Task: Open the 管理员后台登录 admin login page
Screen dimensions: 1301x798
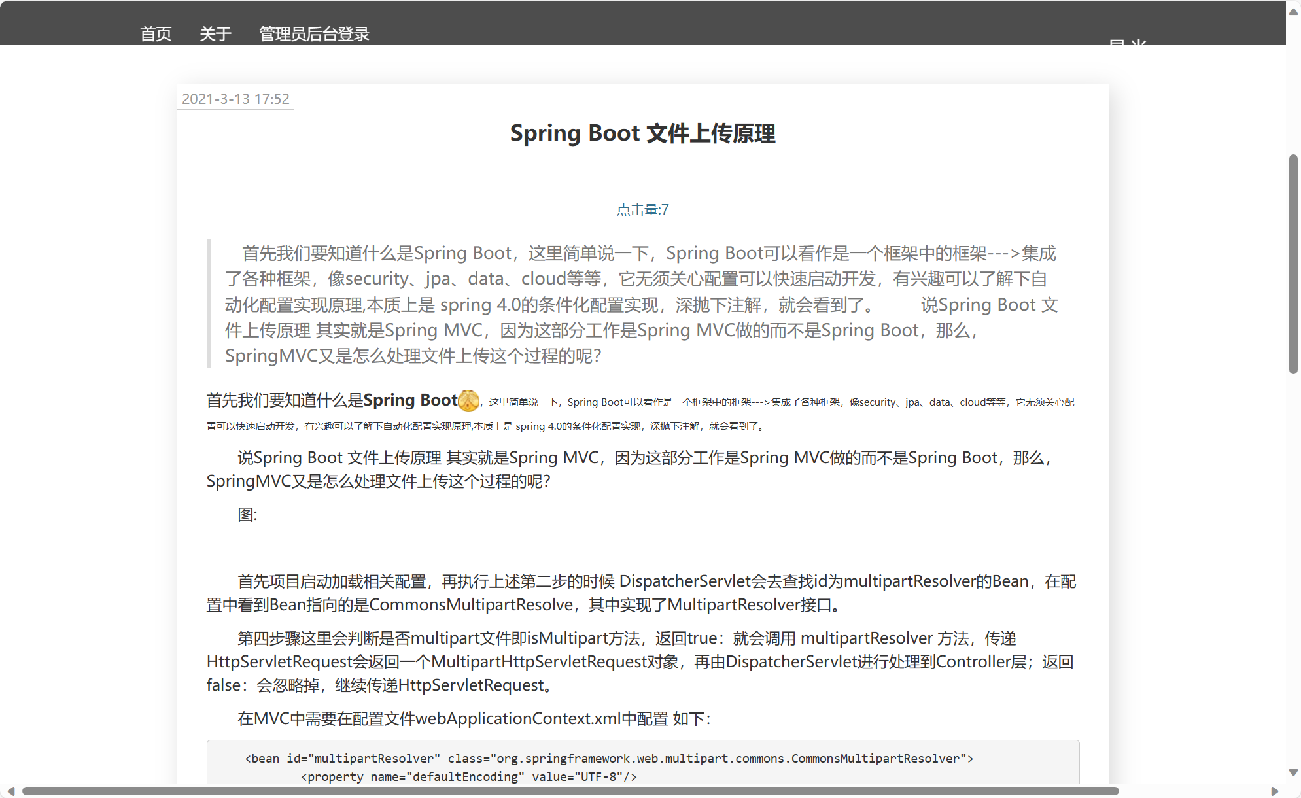Action: [313, 33]
